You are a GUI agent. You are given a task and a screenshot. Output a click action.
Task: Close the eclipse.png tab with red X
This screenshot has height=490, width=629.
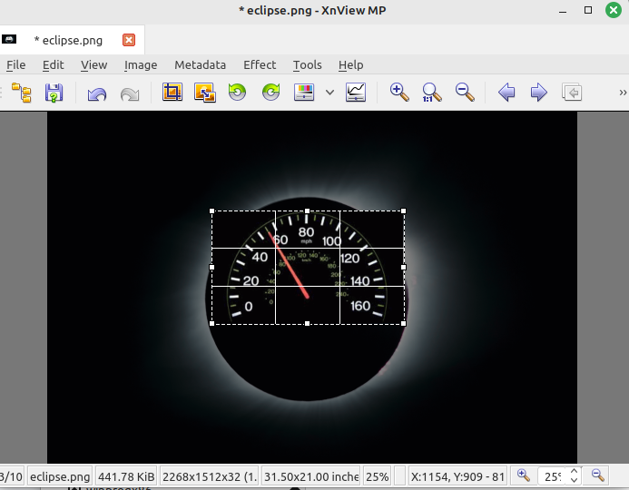pyautogui.click(x=129, y=40)
